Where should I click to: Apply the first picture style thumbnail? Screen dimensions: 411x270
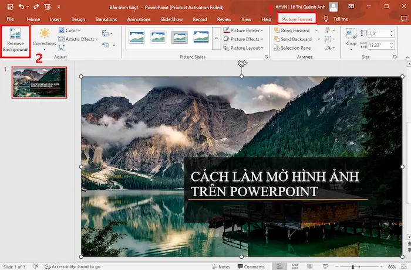click(x=137, y=37)
